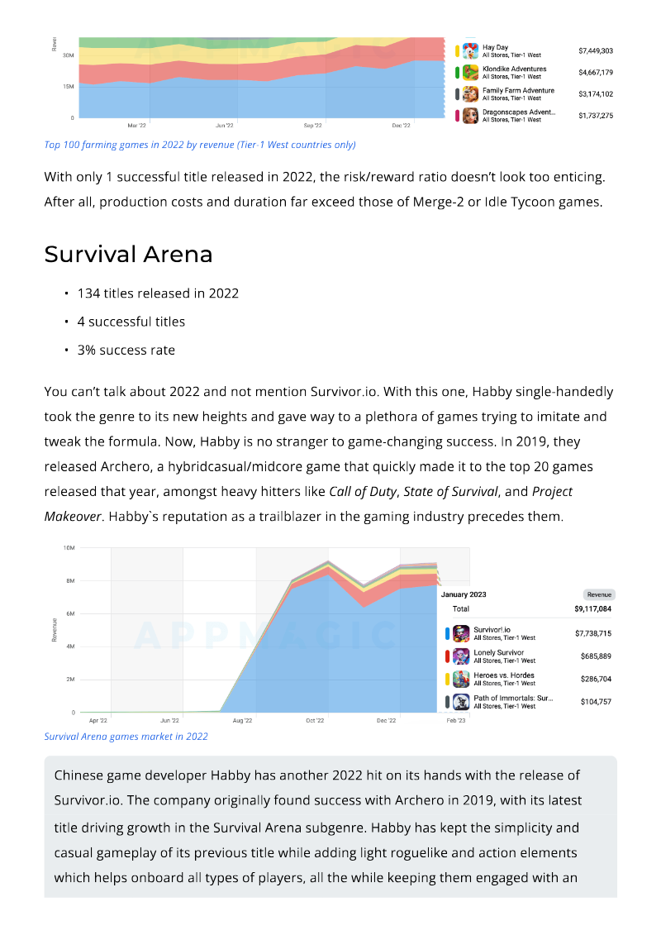Open the Survival Arena games market caption
Viewport: 661px width, 935px height.
coord(126,737)
